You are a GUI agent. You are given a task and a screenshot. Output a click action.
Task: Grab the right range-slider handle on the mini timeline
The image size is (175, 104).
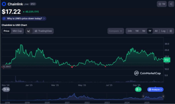click(163, 96)
